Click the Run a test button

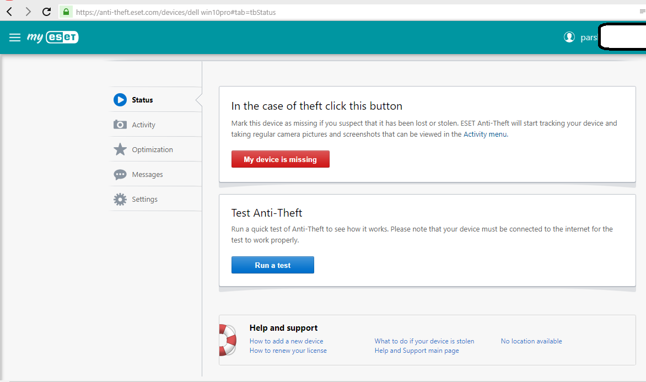(272, 265)
